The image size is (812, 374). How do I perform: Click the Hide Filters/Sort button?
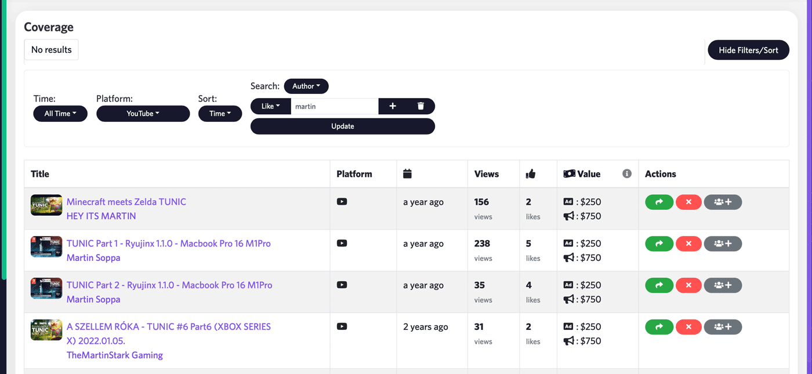coord(748,50)
